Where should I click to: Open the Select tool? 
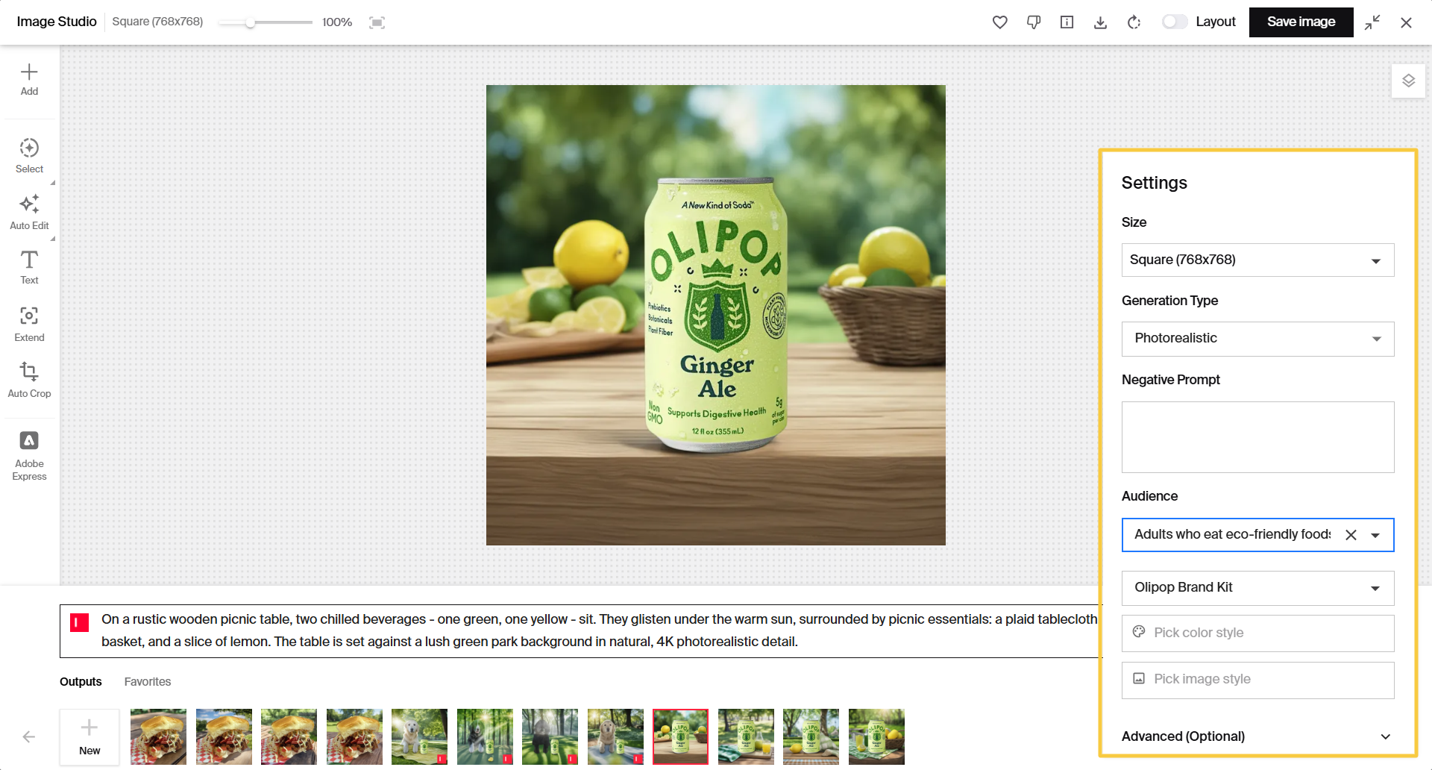(29, 154)
